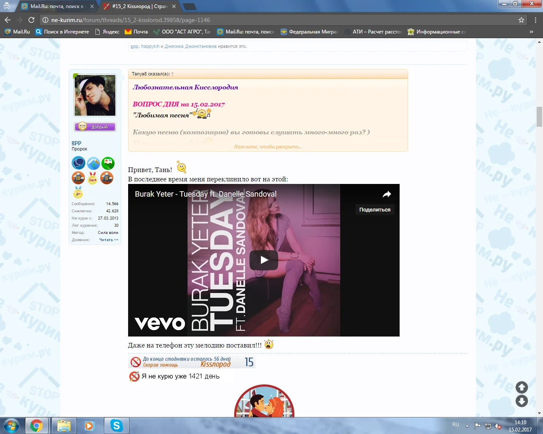Jump to original post via quote arrow
The height and width of the screenshot is (434, 543).
coord(172,74)
